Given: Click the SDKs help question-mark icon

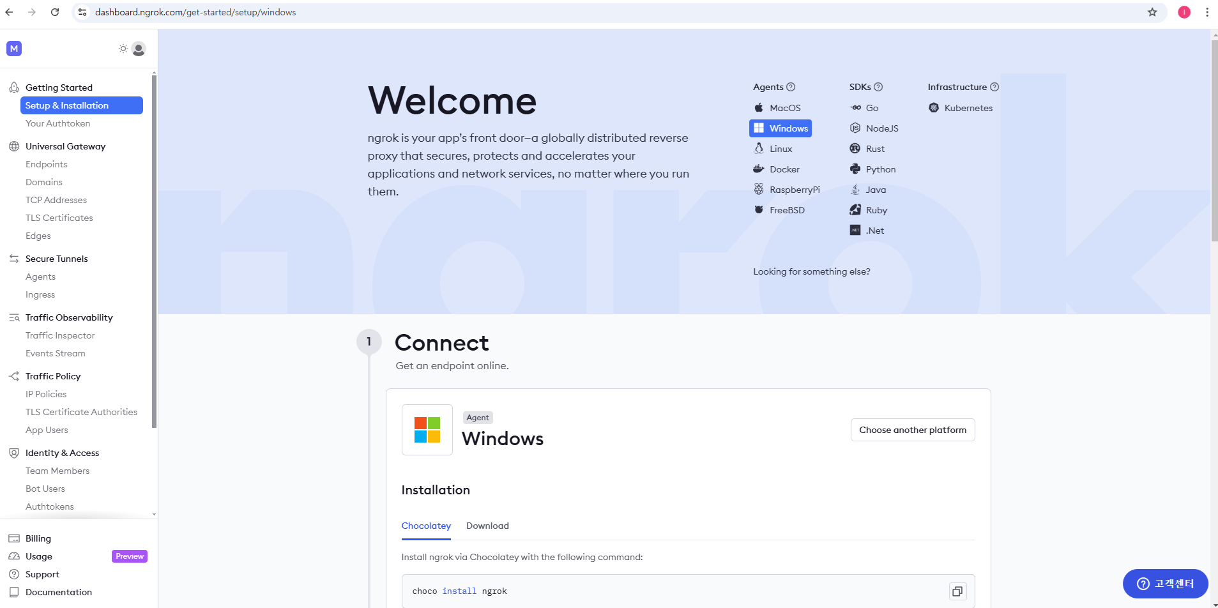Looking at the screenshot, I should (x=878, y=87).
